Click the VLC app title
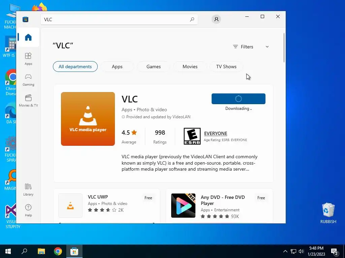 point(130,99)
